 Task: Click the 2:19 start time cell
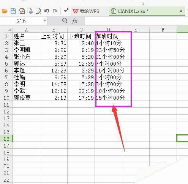[x=54, y=98]
